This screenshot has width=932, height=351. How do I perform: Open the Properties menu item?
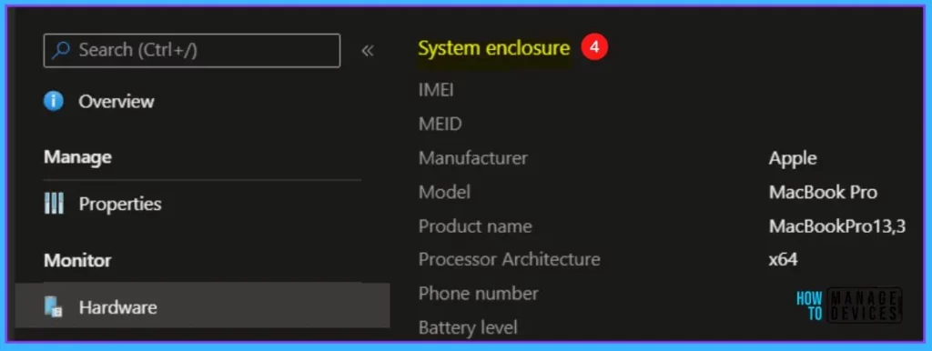coord(120,205)
